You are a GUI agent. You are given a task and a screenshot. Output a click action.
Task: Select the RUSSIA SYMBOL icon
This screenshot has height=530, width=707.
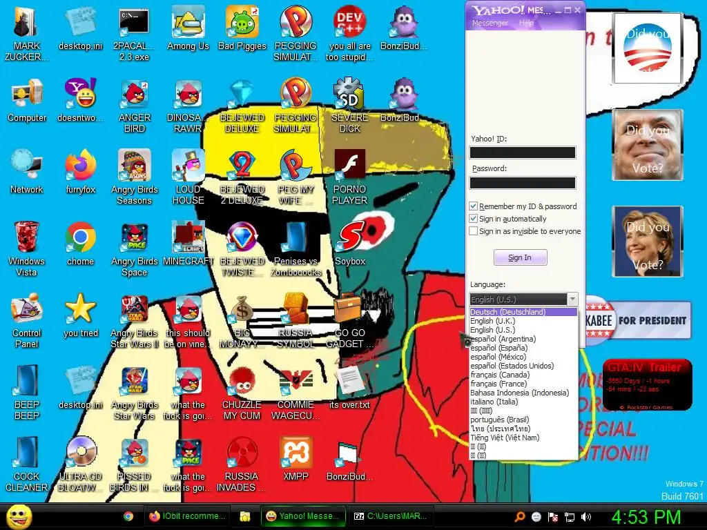pos(296,321)
